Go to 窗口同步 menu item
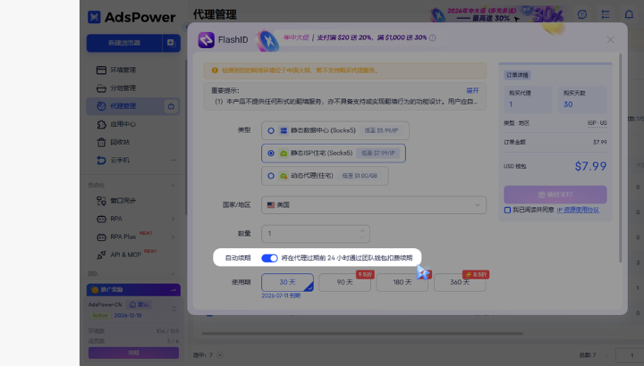Screen dimensions: 644x366 pyautogui.click(x=123, y=201)
